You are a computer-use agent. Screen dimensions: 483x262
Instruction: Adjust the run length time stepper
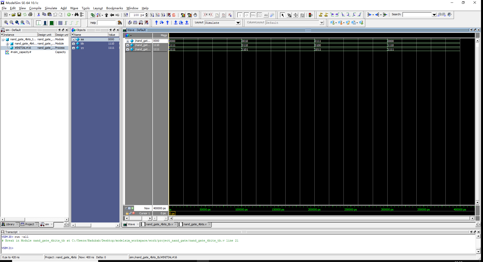(x=146, y=15)
